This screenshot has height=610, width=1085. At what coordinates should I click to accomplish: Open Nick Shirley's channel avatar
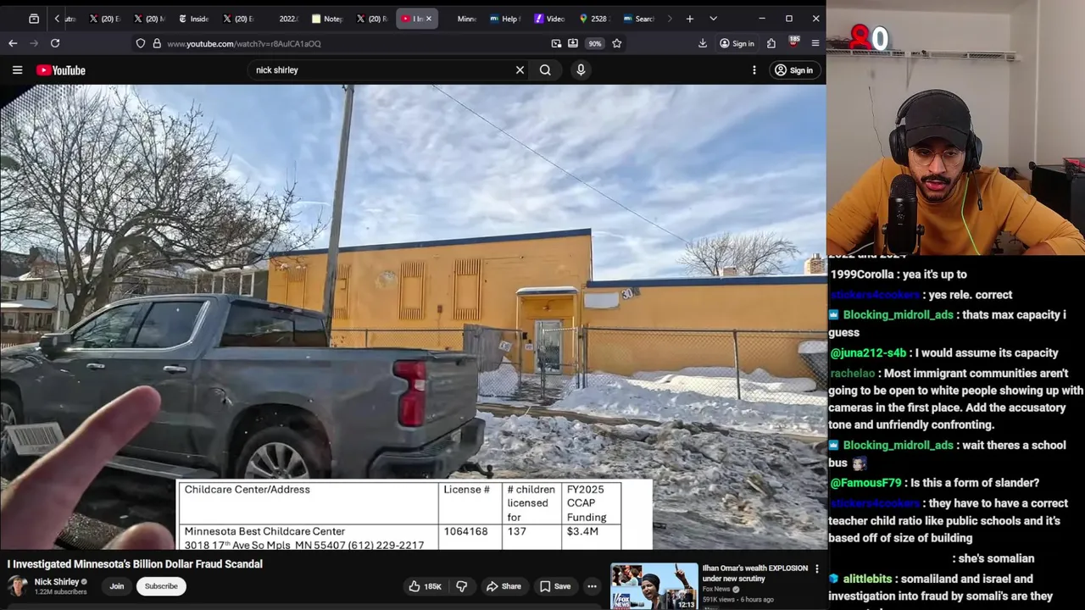(x=17, y=586)
